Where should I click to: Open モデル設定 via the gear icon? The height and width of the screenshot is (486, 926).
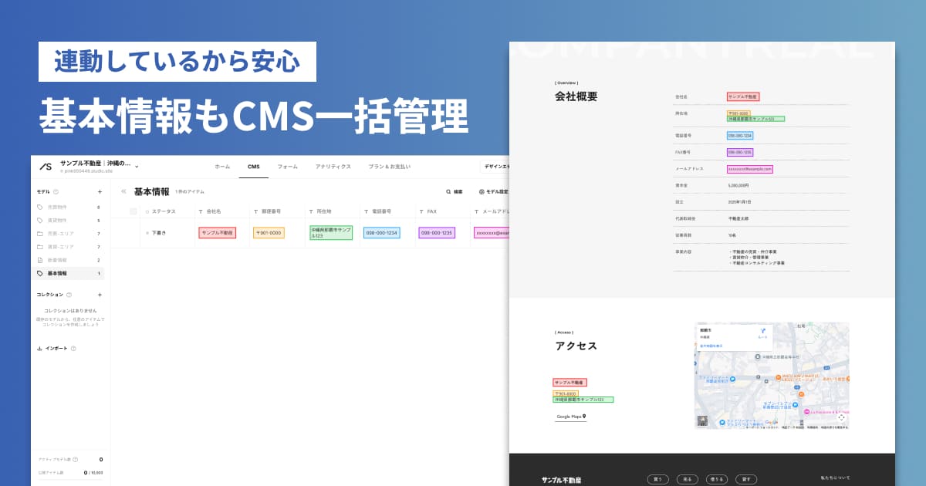(484, 190)
